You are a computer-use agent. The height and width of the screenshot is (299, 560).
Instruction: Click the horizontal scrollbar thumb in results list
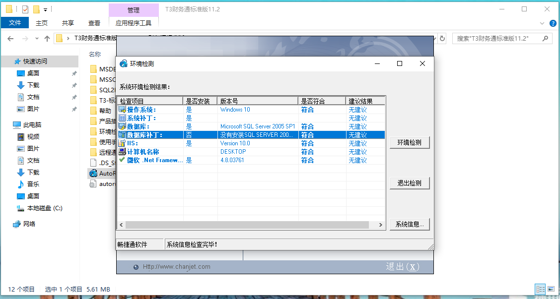click(x=247, y=225)
